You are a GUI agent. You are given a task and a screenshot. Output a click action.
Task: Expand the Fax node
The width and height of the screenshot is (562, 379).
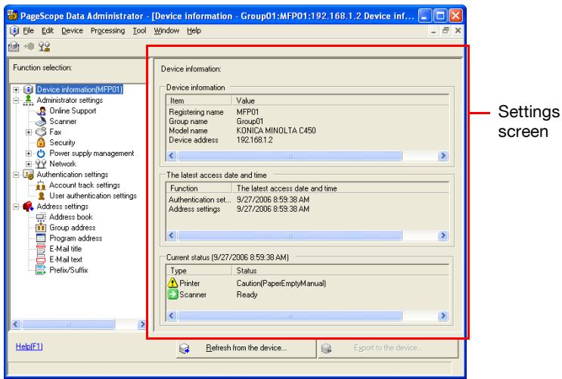(29, 132)
